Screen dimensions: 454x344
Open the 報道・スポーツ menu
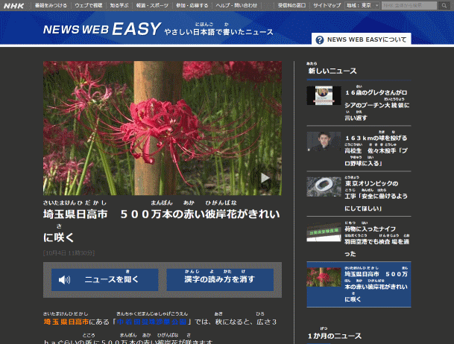[x=152, y=5]
